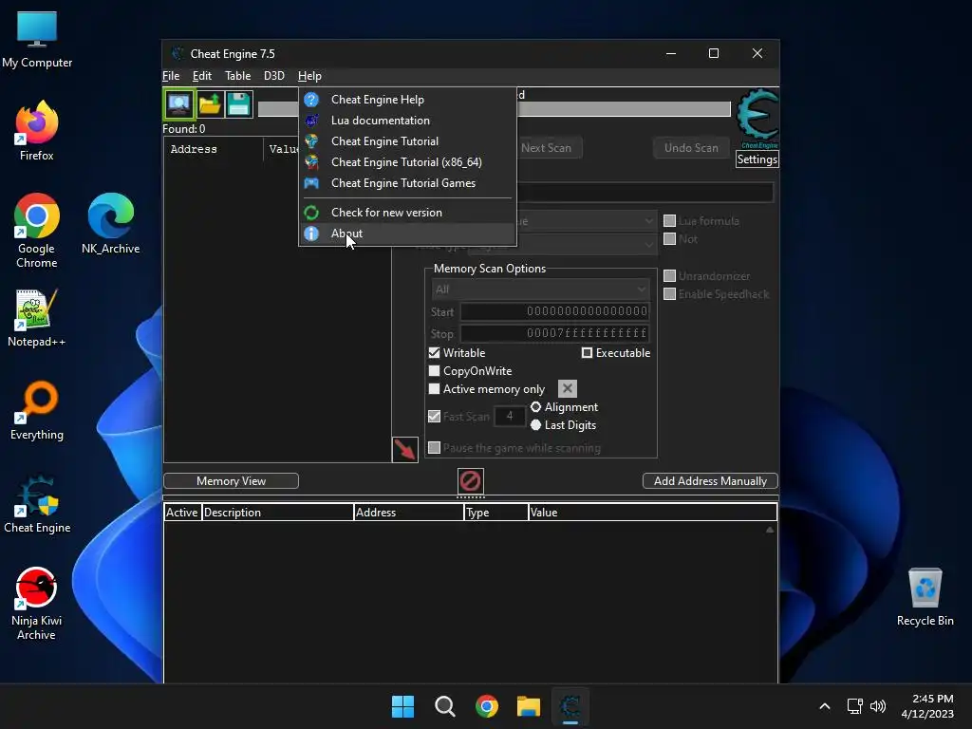Open the Table menu
Image resolution: width=972 pixels, height=729 pixels.
point(238,76)
